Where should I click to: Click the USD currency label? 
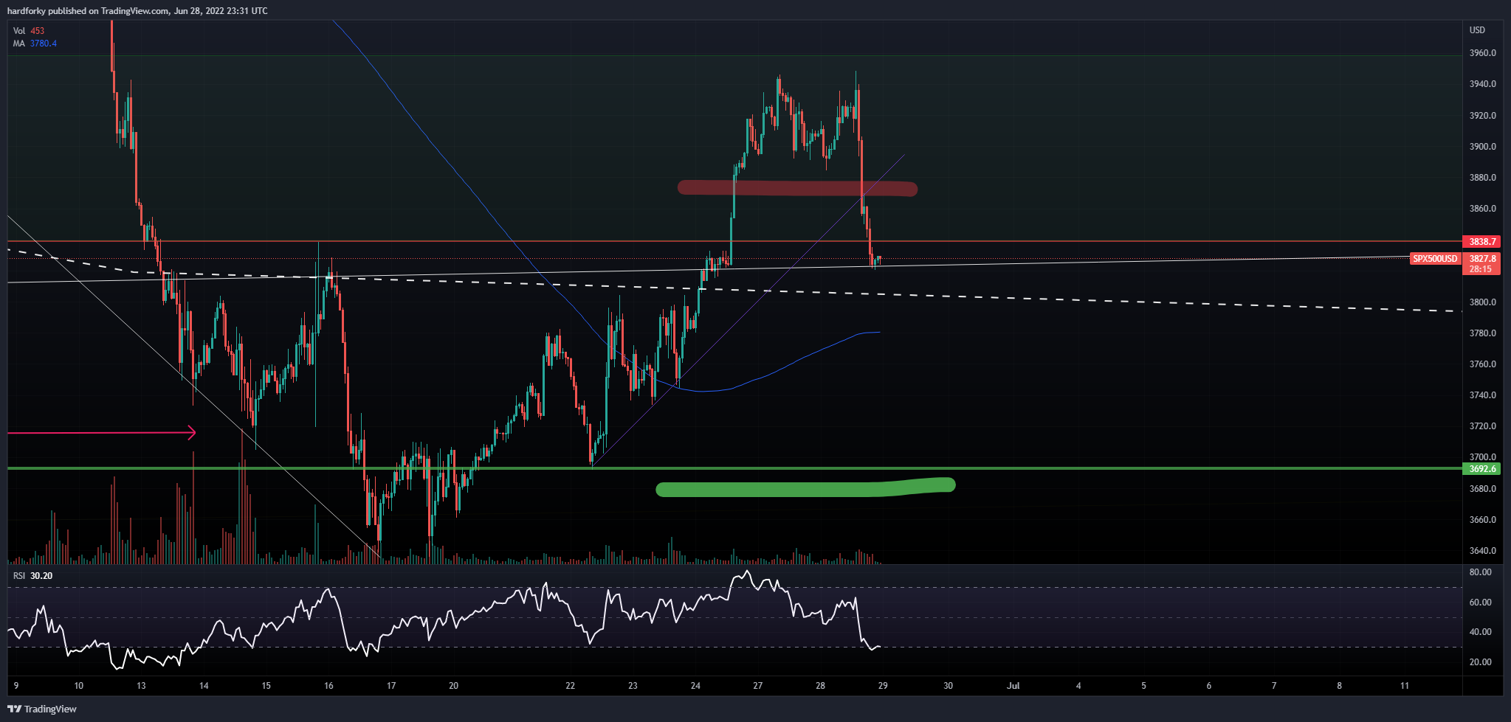[1477, 30]
